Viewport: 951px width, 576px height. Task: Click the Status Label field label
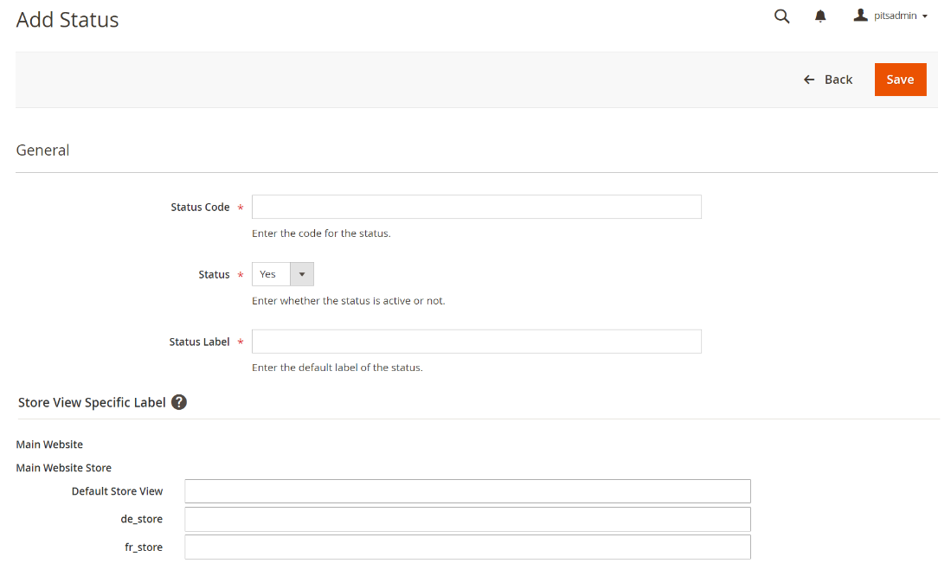[199, 342]
